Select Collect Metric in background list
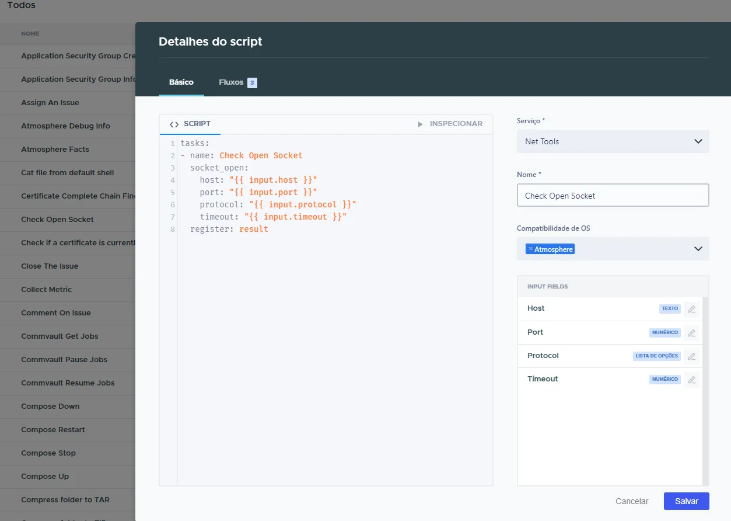Screen dimensions: 731x521 [68, 290]
